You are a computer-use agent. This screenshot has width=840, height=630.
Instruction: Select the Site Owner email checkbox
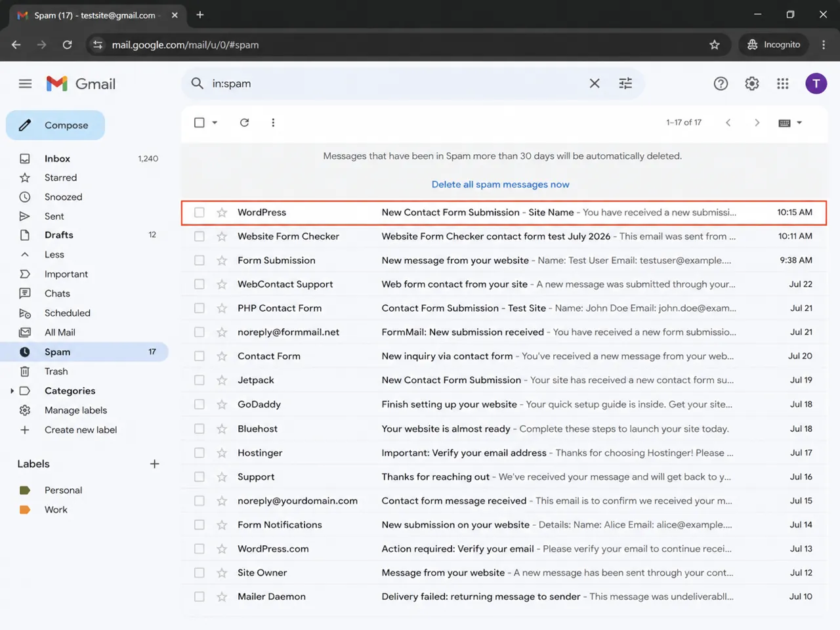point(199,573)
